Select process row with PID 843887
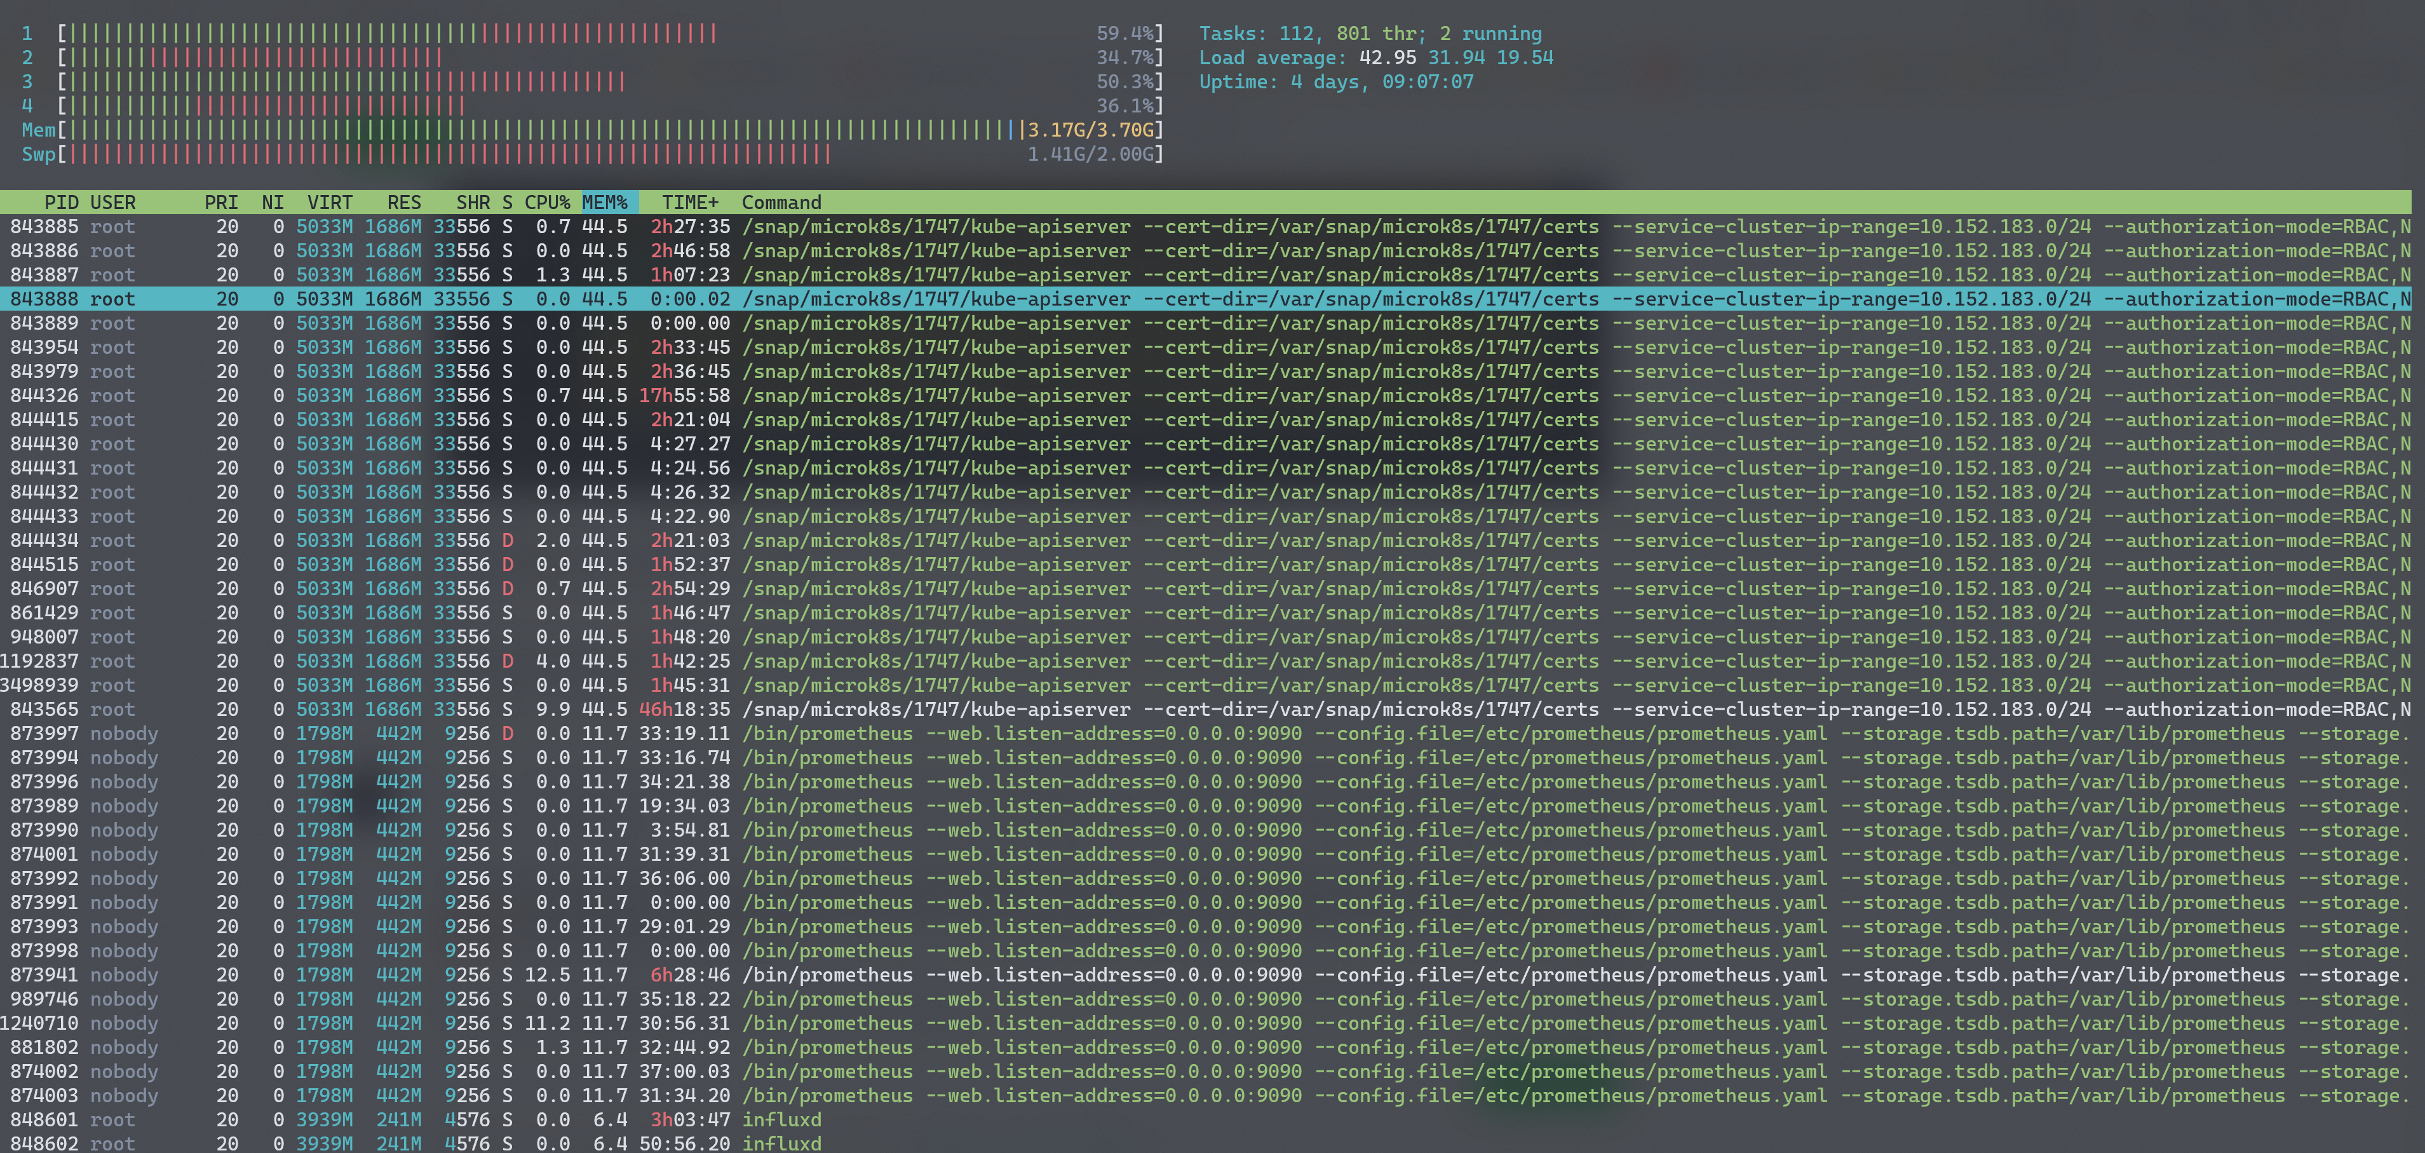Screen dimensions: 2425x1153 pos(1206,276)
